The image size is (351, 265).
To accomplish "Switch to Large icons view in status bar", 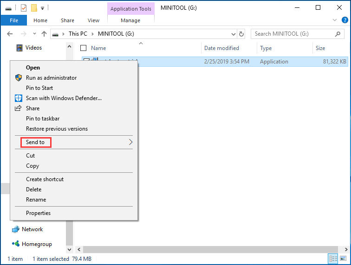I will point(343,259).
